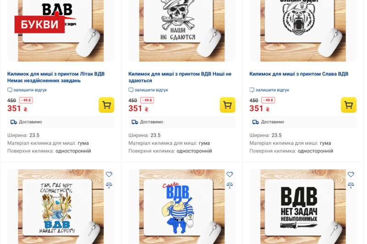Screen dimensions: 367x244
Task: Click the red БУКВИ logo badge
Action: [39, 24]
